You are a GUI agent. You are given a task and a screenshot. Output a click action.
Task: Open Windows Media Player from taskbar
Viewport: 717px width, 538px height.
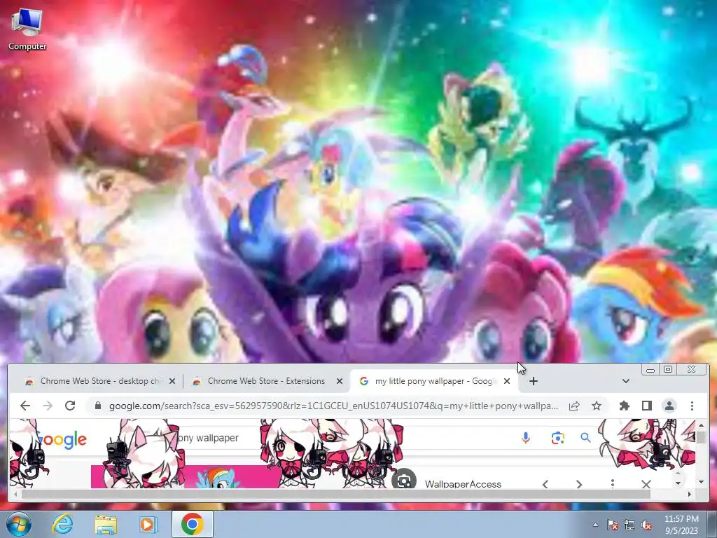point(147,524)
